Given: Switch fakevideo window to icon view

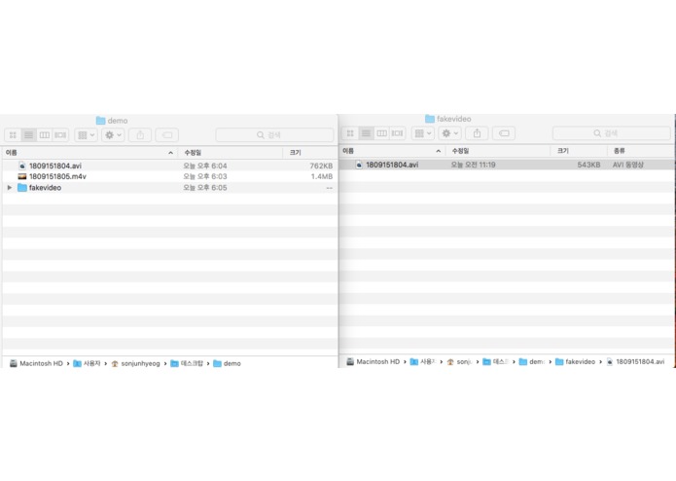Looking at the screenshot, I should pyautogui.click(x=350, y=133).
